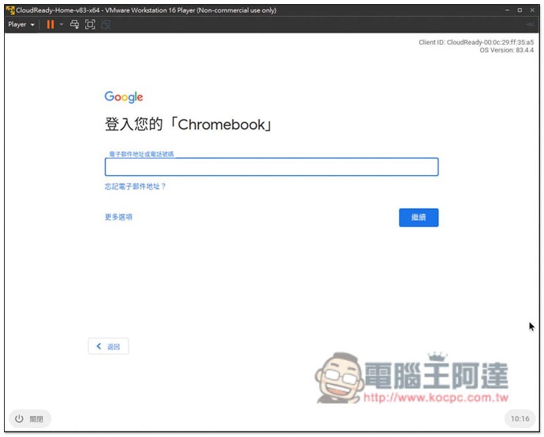Image resolution: width=544 pixels, height=437 pixels.
Task: Expand the suspend button's dropdown arrow
Action: coord(61,24)
